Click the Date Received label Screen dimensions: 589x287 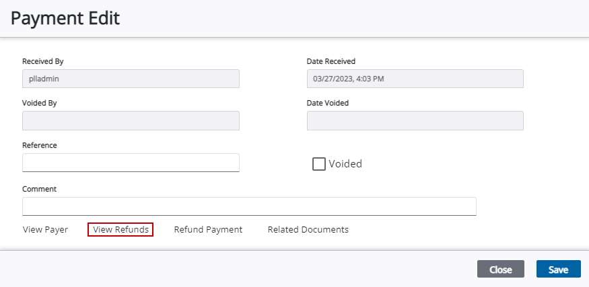pos(331,61)
